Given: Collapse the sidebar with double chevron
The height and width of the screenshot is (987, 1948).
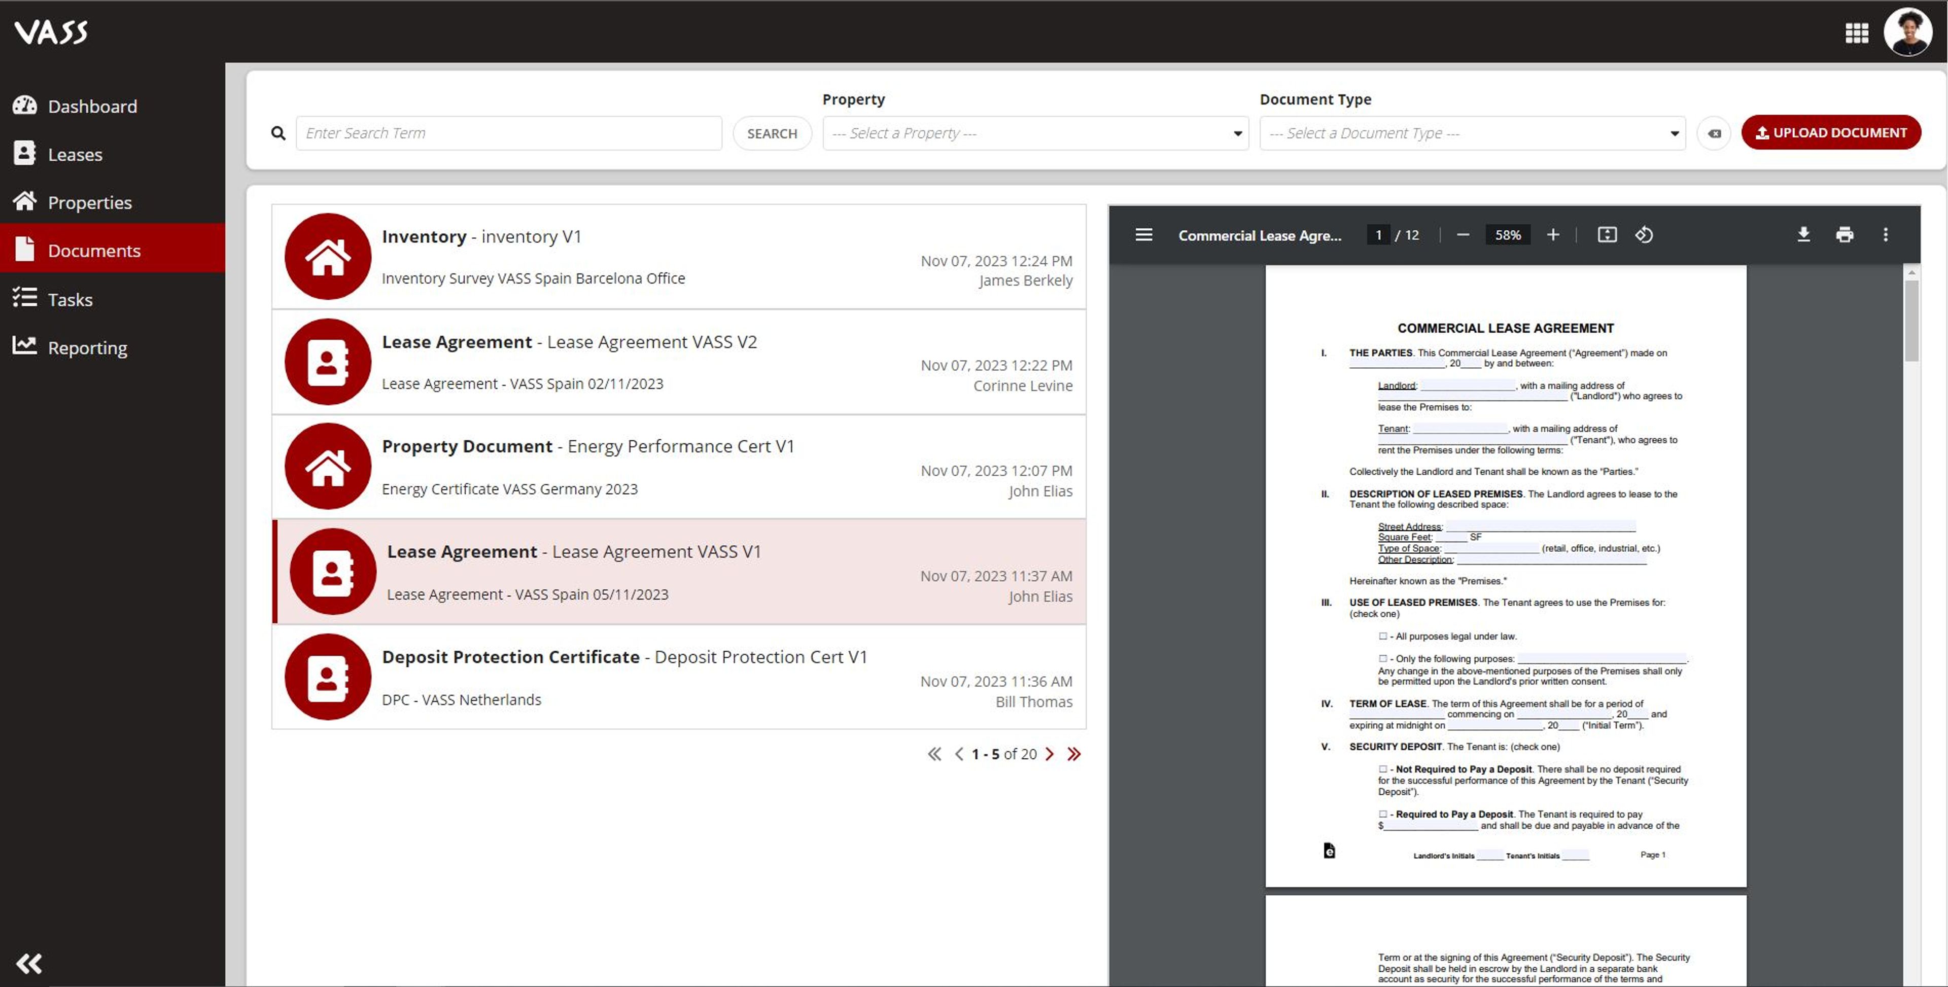Looking at the screenshot, I should pyautogui.click(x=29, y=963).
